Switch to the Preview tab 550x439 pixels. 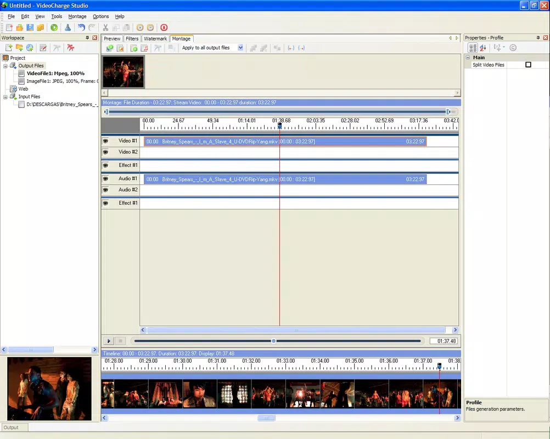(112, 38)
